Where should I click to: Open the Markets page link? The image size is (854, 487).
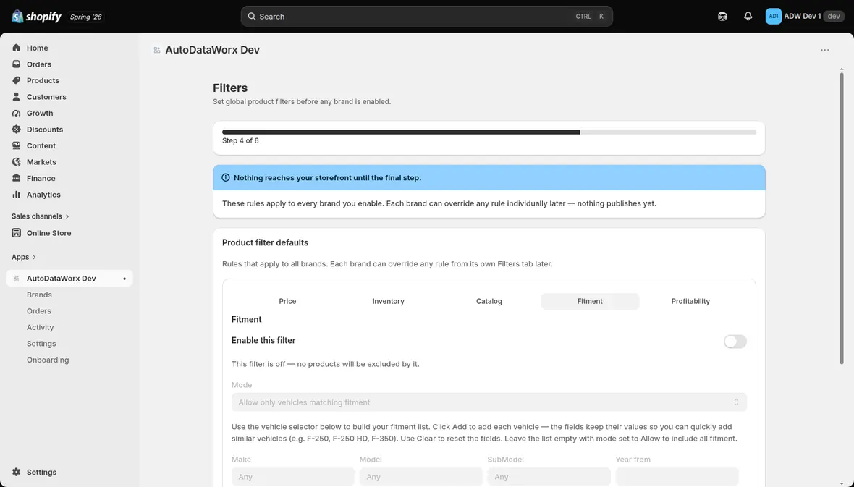pyautogui.click(x=41, y=162)
